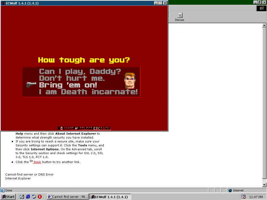Screen dimensions: 267x200
Task: Click the pistol menu cursor icon
Action: tap(31, 84)
